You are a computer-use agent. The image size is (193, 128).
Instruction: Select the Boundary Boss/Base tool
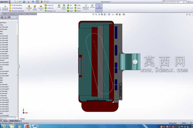[x=17, y=11]
